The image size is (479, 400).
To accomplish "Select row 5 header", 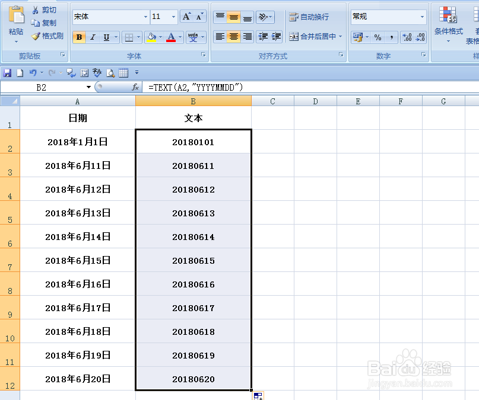I will [9, 213].
